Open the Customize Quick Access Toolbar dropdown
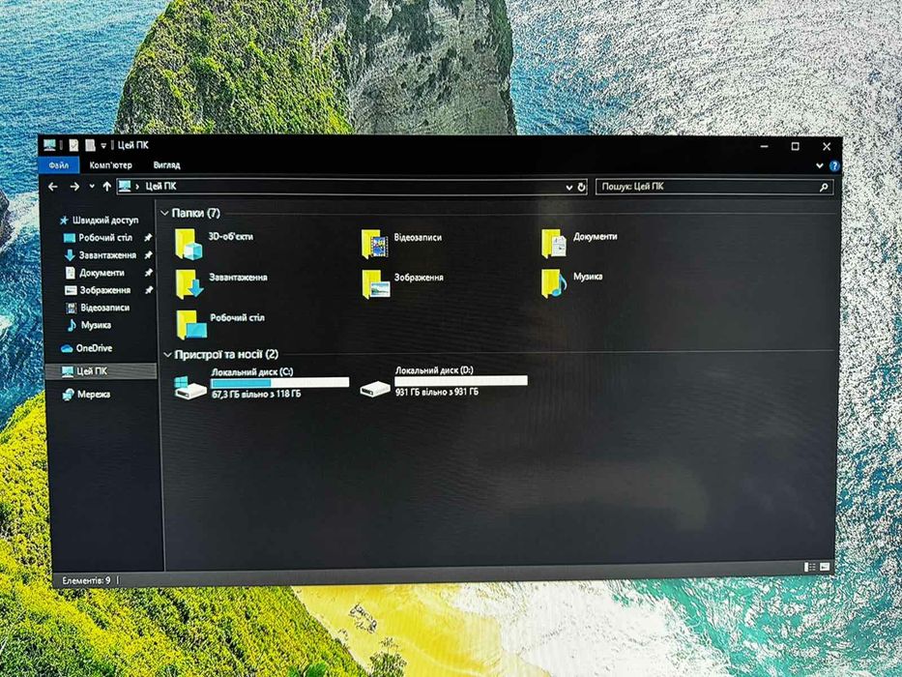Viewport: 902px width, 677px height. (x=103, y=146)
